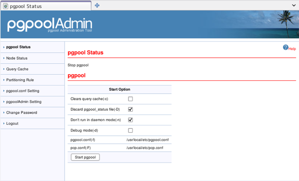Click the pgpool Status tab favicon
299x181 pixels.
(5, 6)
